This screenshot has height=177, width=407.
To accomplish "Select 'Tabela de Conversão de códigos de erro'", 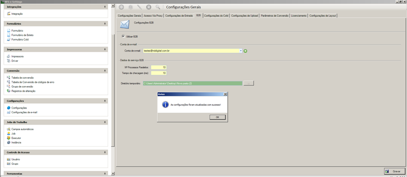I will 33,82.
